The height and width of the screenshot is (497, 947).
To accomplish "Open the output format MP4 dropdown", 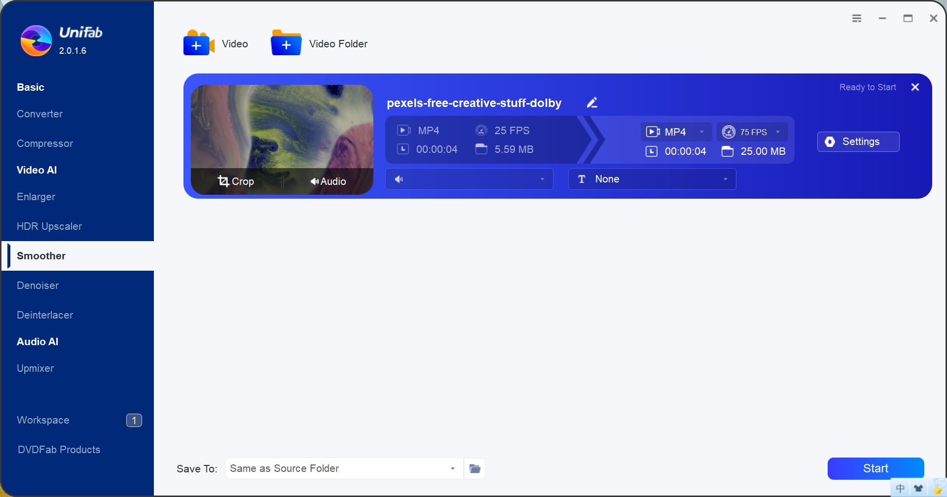I will 676,132.
